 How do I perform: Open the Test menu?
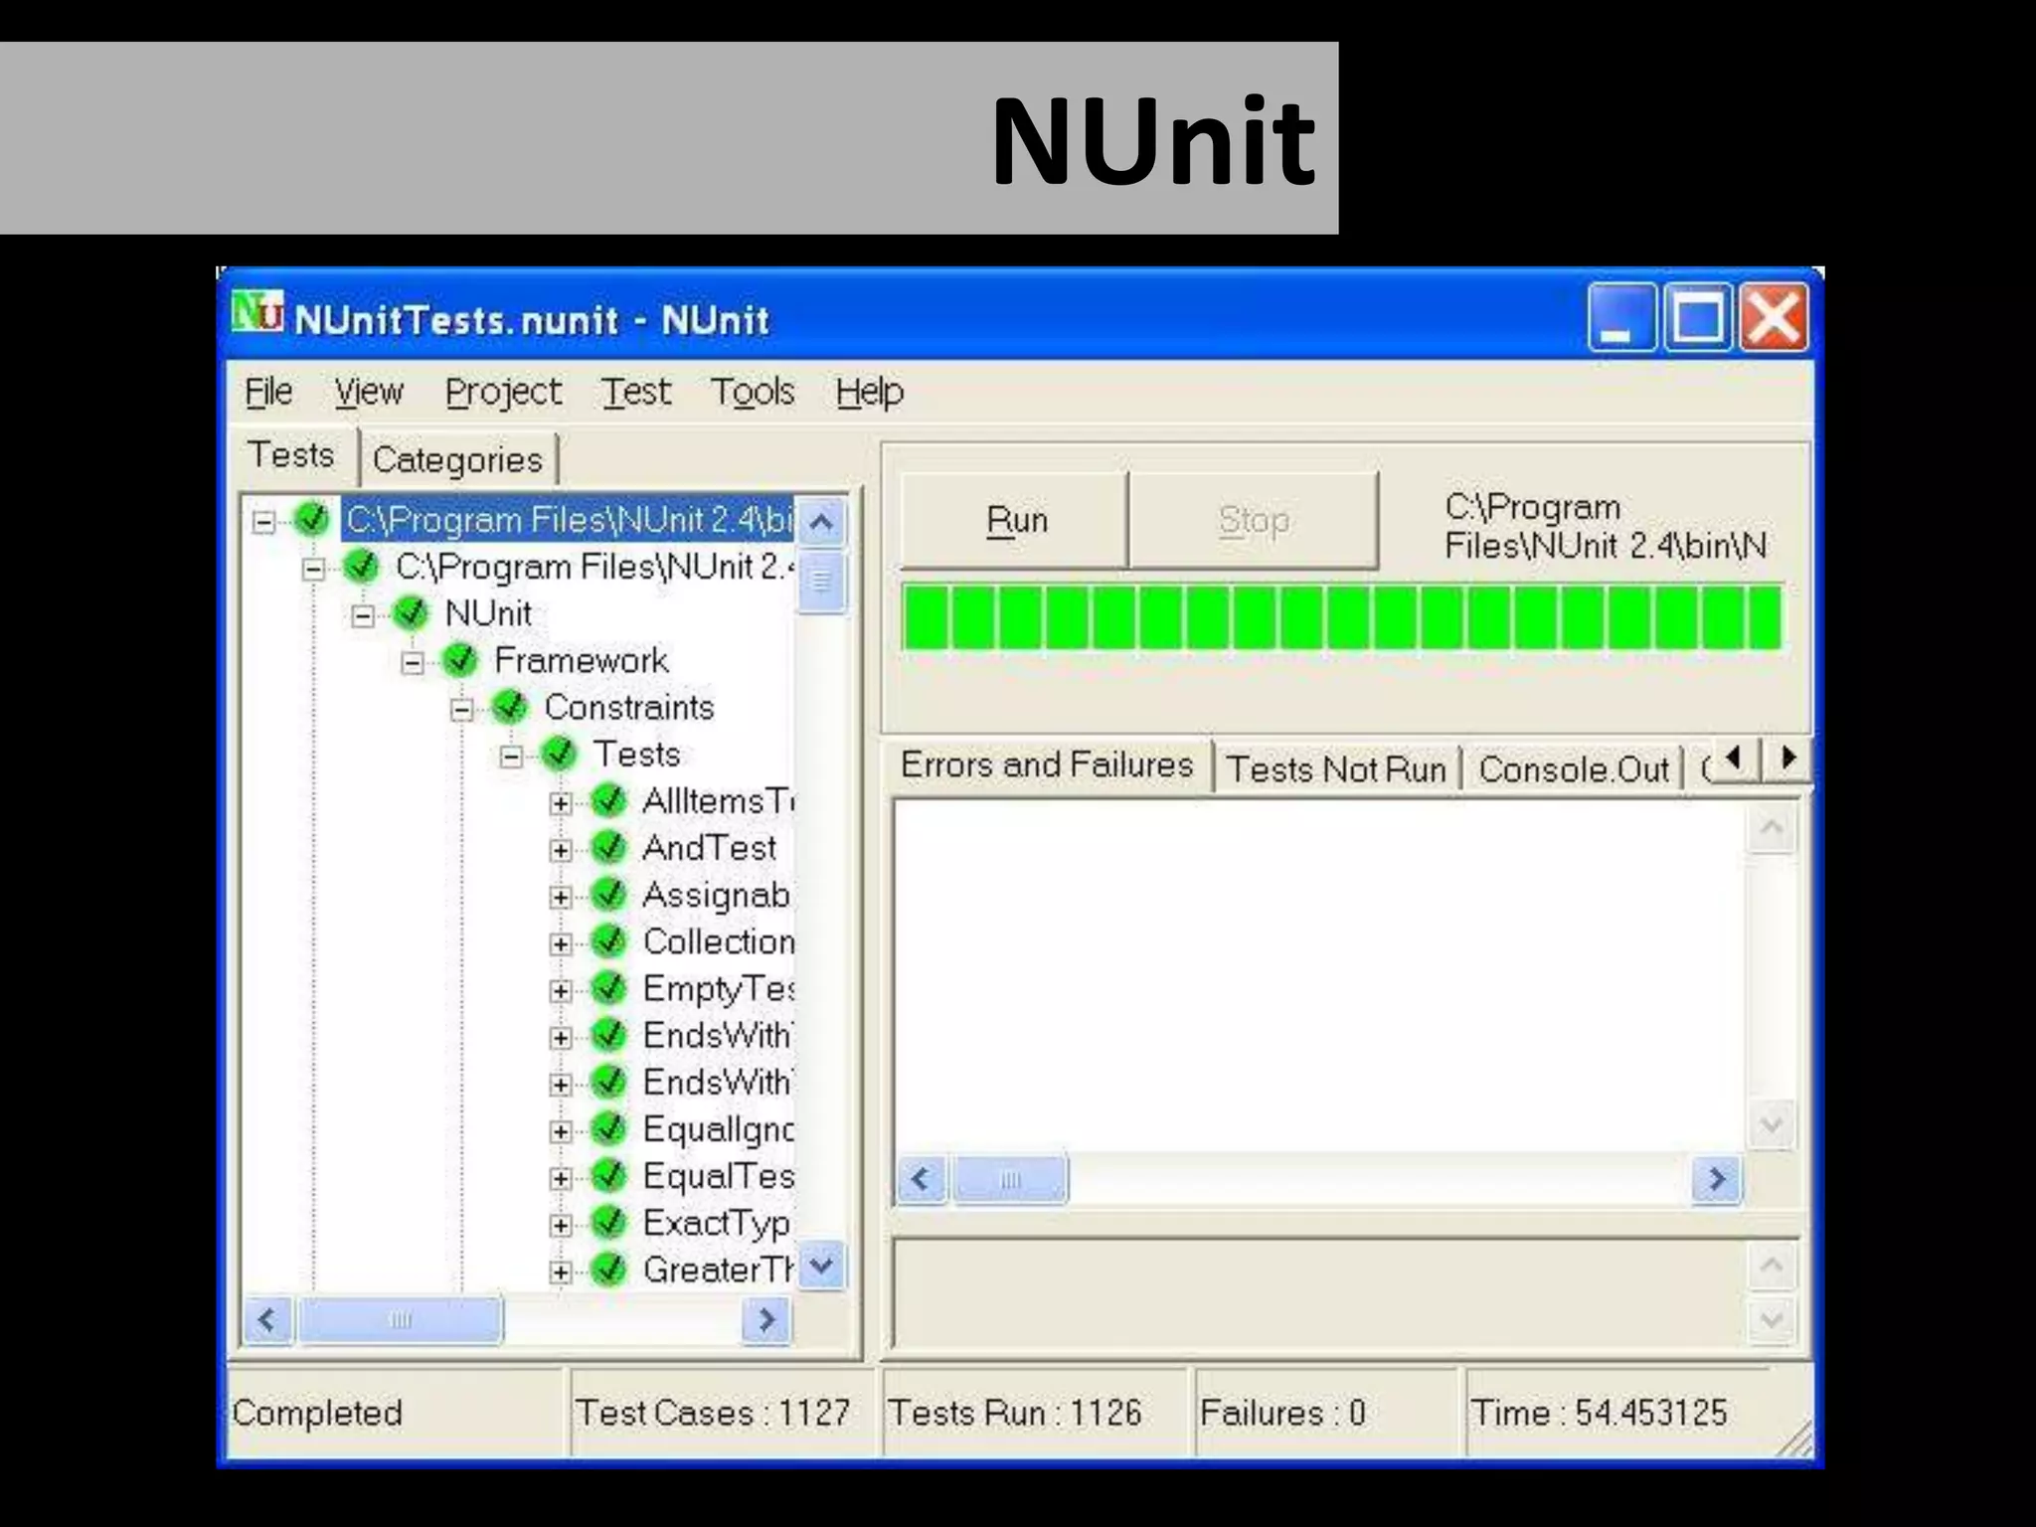pyautogui.click(x=636, y=392)
